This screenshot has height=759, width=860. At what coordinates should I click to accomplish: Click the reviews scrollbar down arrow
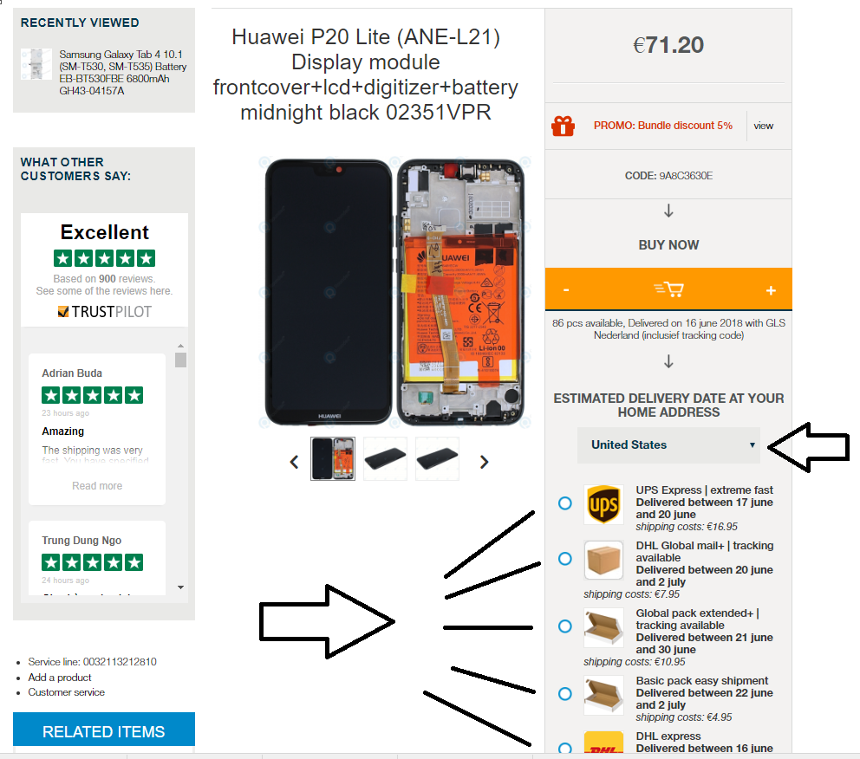[x=181, y=587]
